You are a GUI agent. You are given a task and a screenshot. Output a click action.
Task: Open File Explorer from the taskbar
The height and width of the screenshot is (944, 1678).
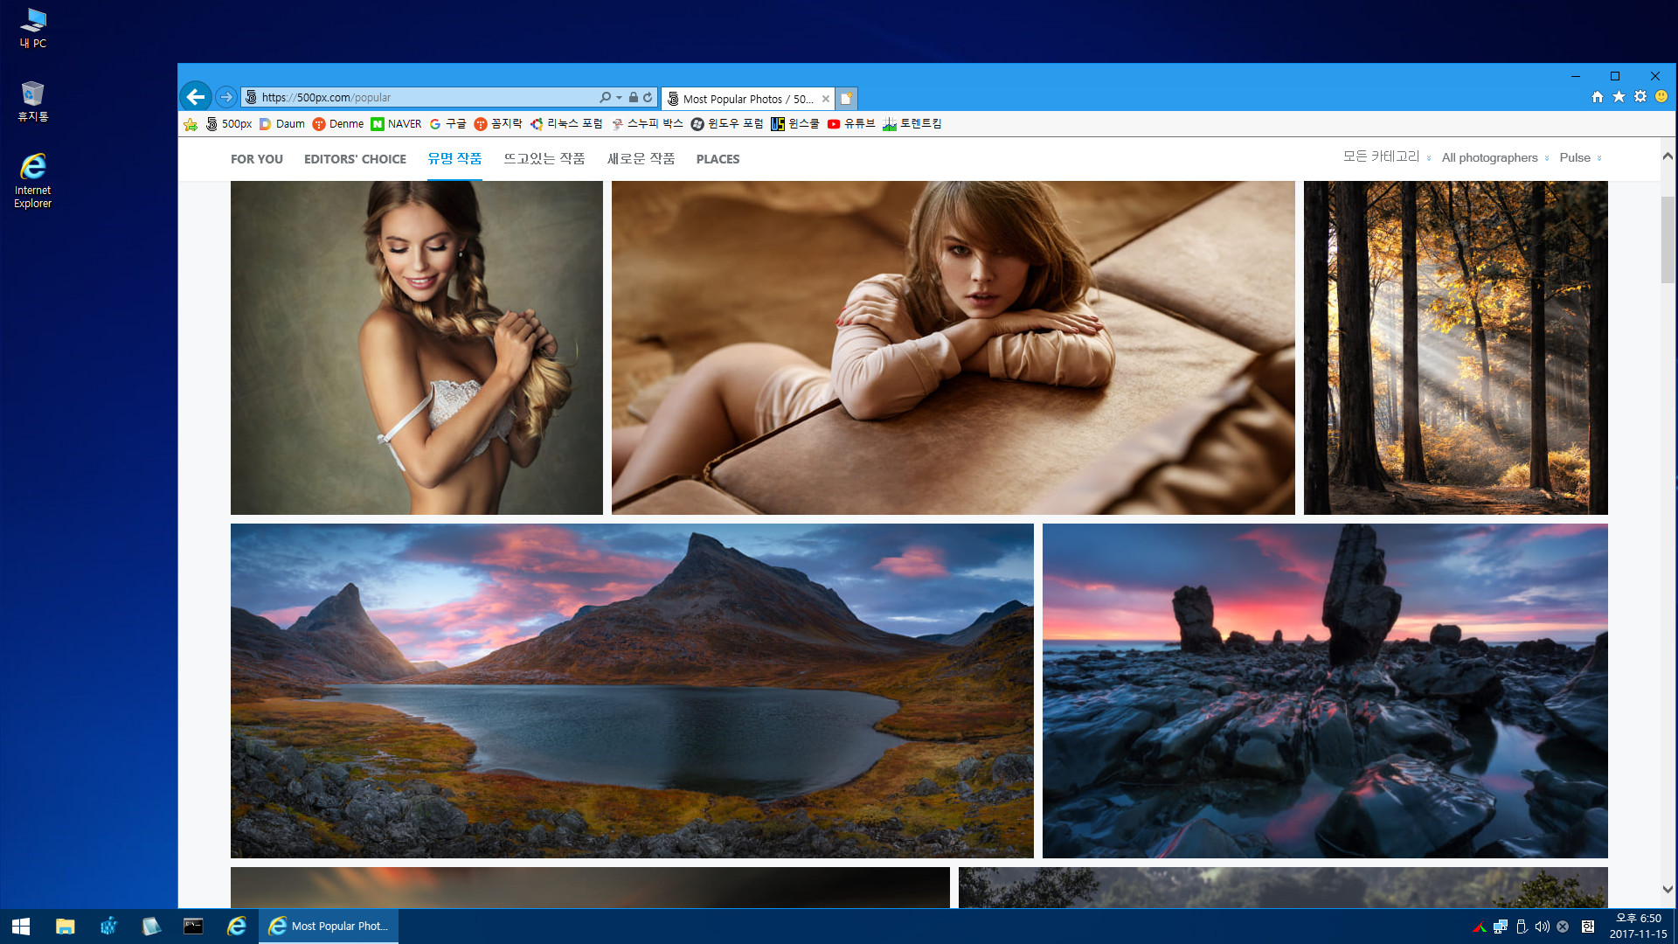tap(65, 926)
